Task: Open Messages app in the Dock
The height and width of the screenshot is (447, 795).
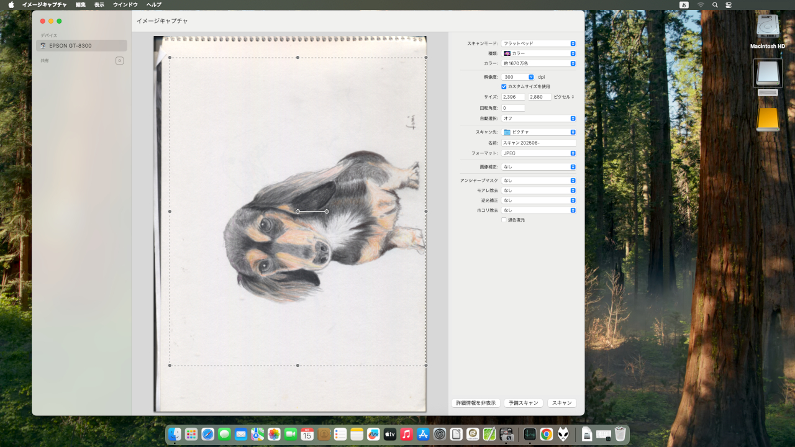Action: coord(224,434)
